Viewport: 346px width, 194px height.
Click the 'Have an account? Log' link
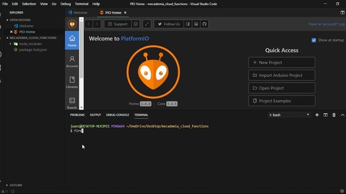pos(327,24)
